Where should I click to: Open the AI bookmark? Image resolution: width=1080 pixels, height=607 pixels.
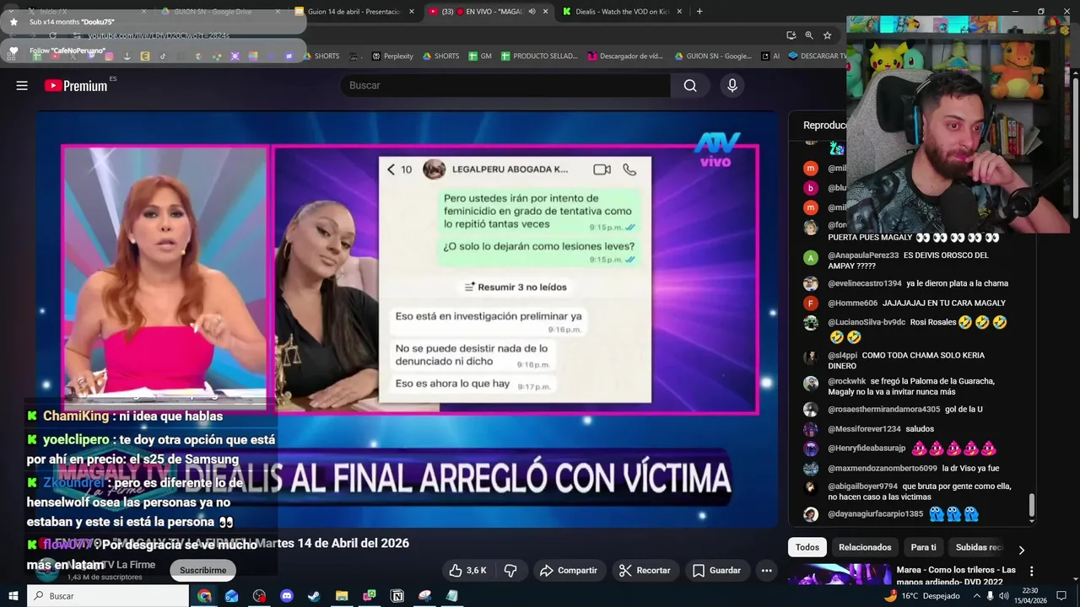tap(770, 56)
